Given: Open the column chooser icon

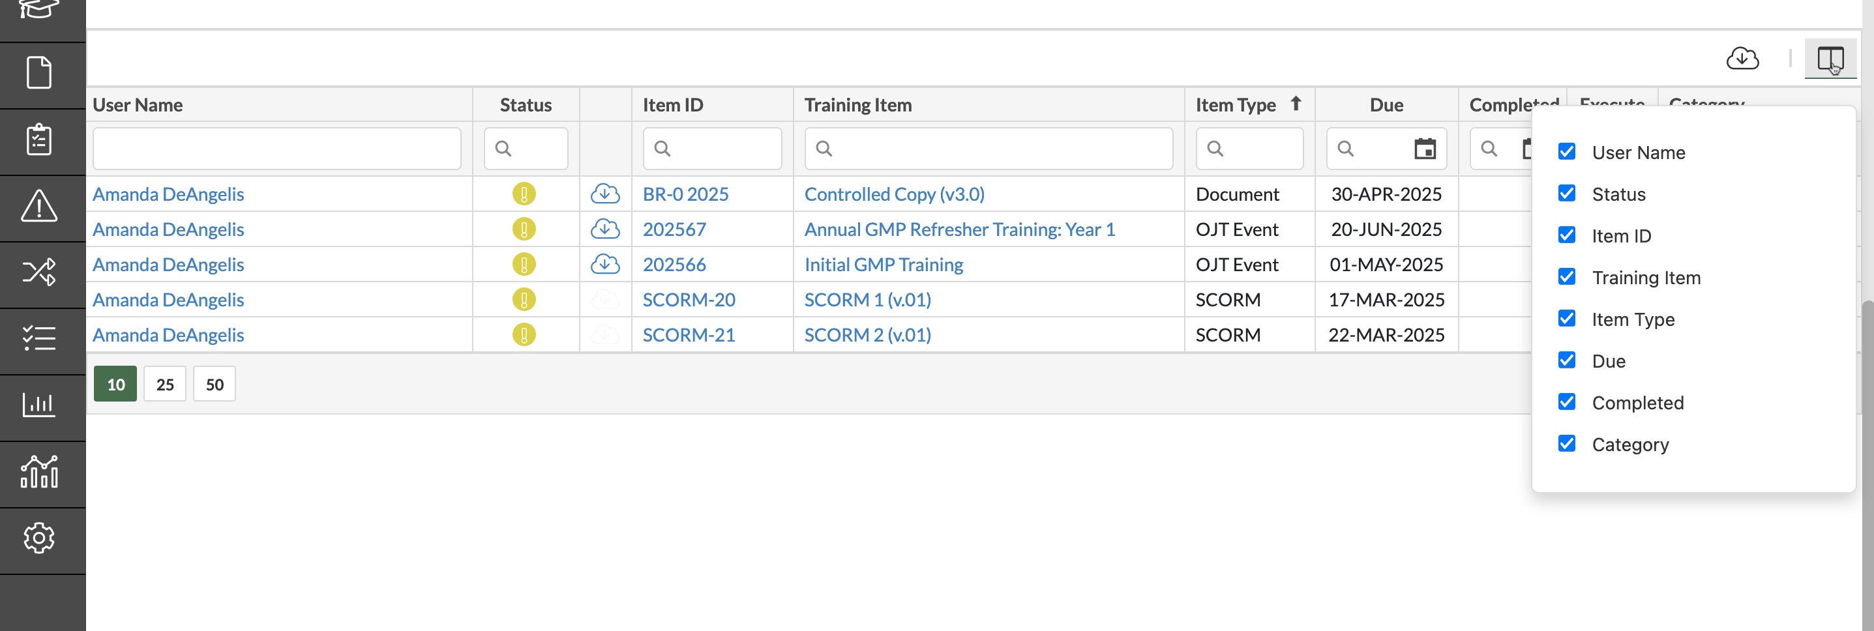Looking at the screenshot, I should (x=1830, y=58).
